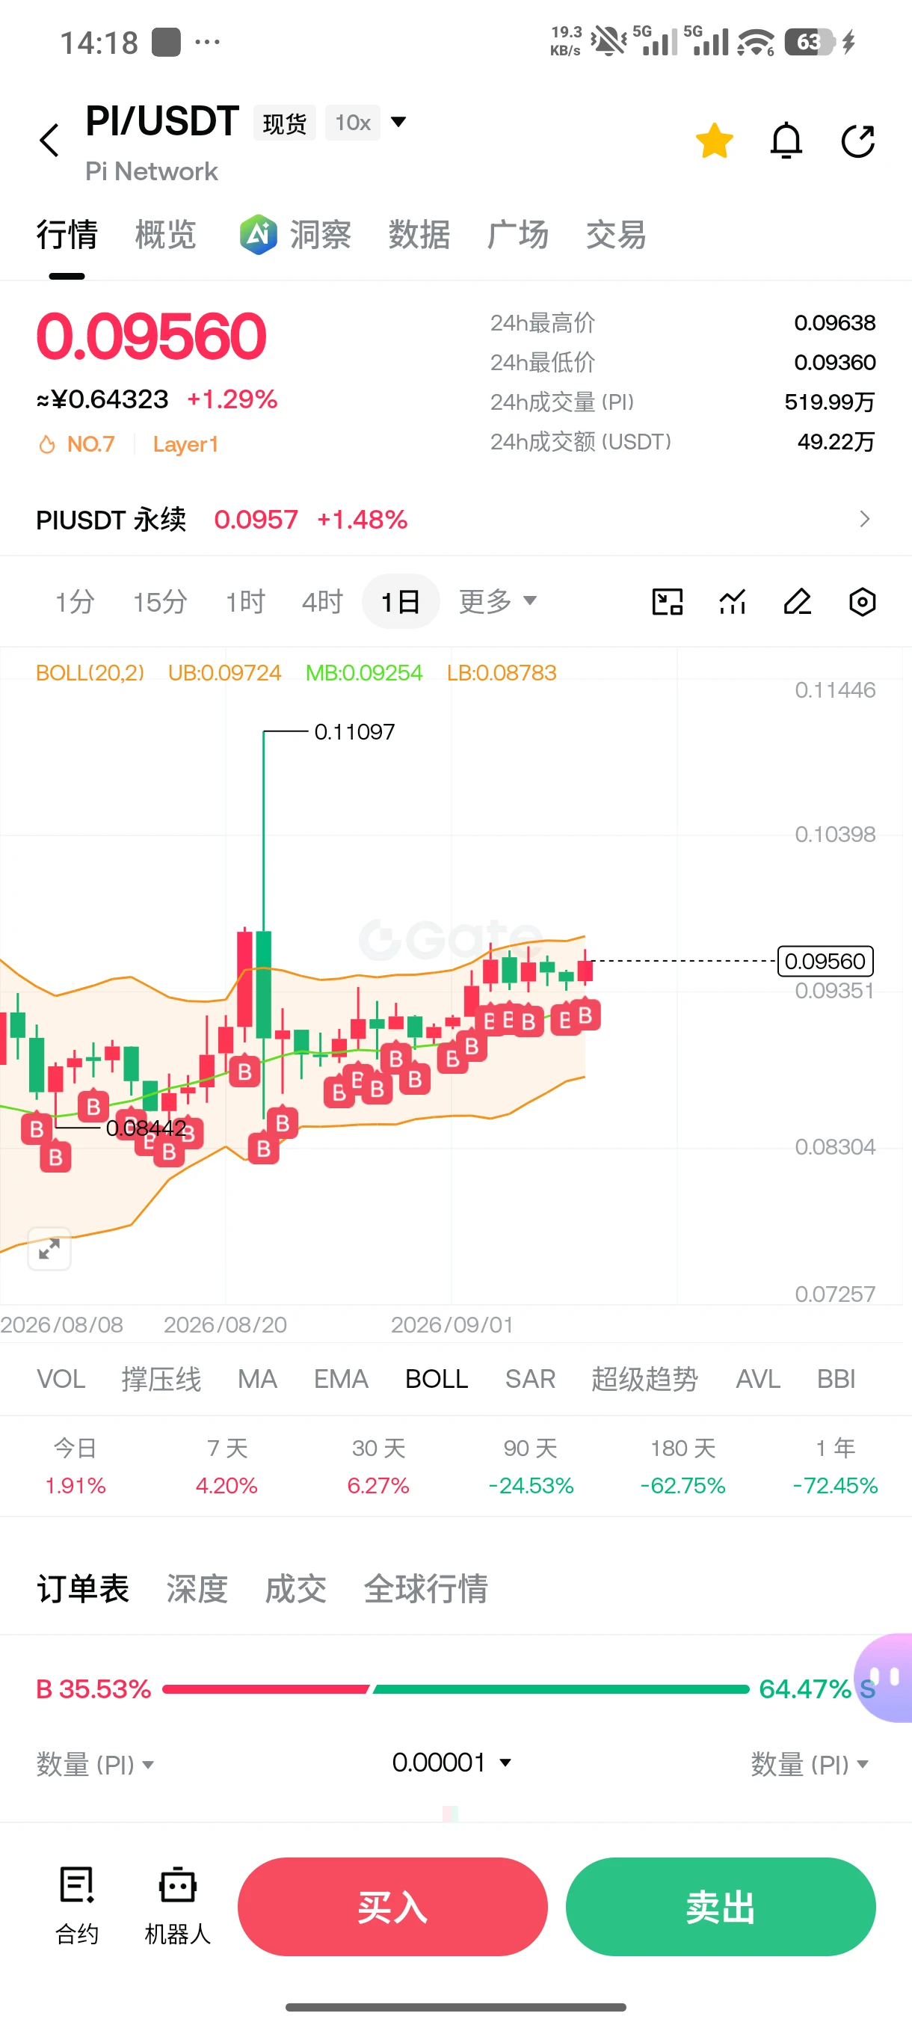Toggle AVL indicator

point(758,1379)
